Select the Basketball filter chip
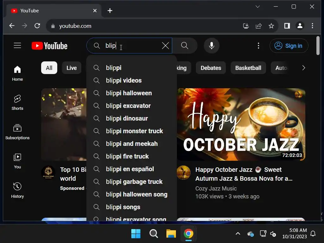324x243 pixels. 248,68
